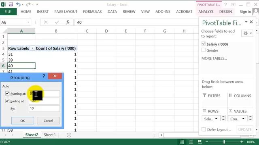Open the ACROBAT tab
259x145 pixels.
click(184, 12)
